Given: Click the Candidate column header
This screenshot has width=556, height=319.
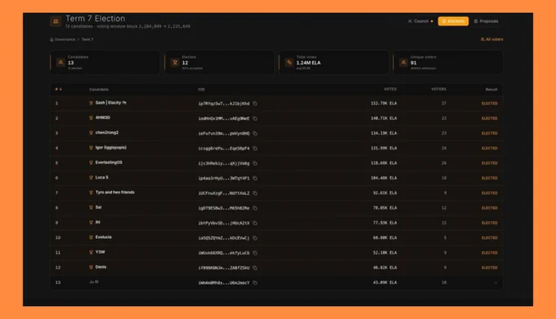Looking at the screenshot, I should tap(99, 90).
